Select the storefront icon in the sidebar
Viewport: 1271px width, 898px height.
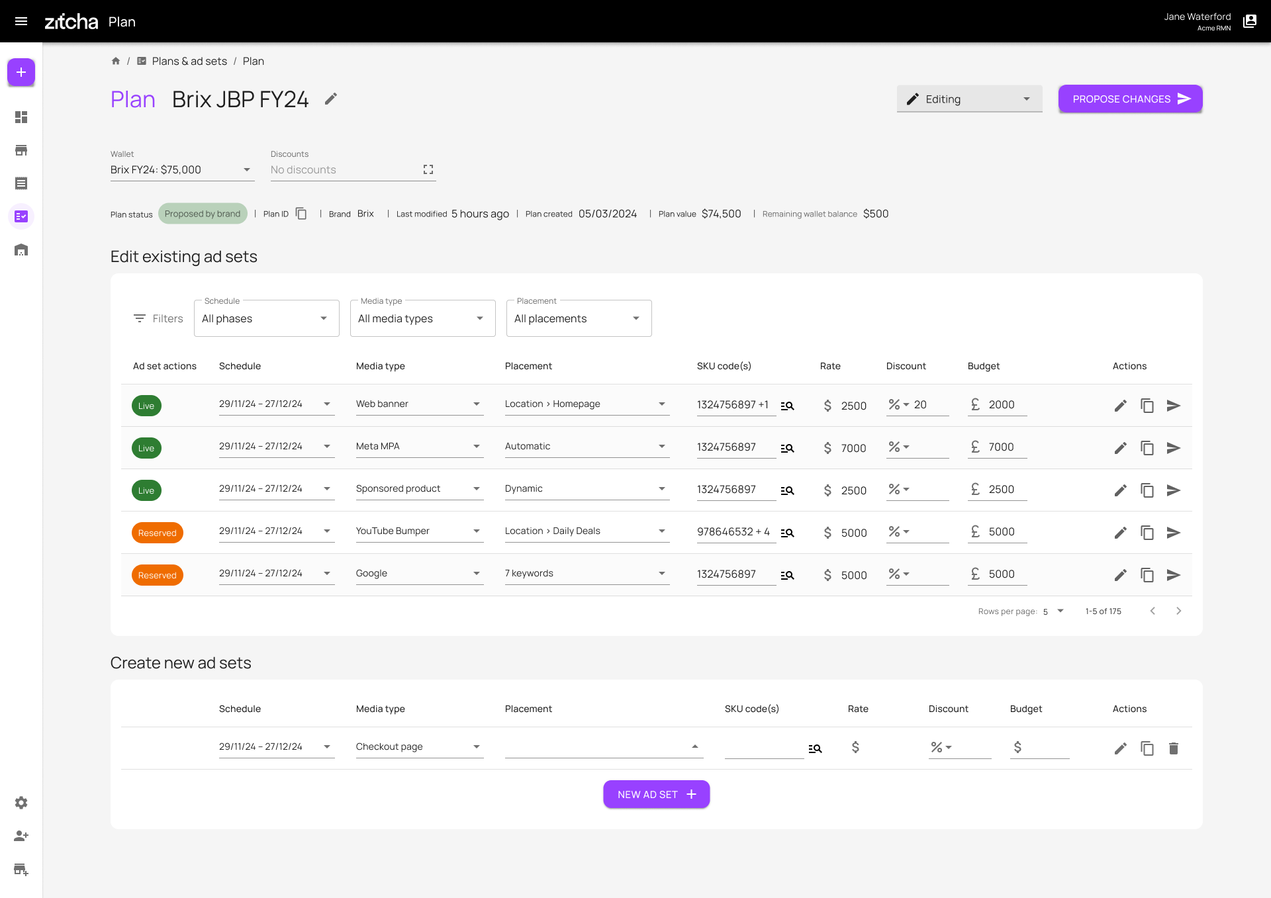21,150
